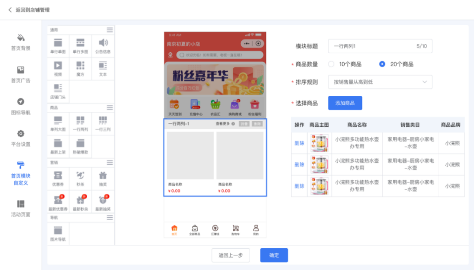This screenshot has height=270, width=474.
Task: Click 返回上一步 button
Action: (x=231, y=255)
